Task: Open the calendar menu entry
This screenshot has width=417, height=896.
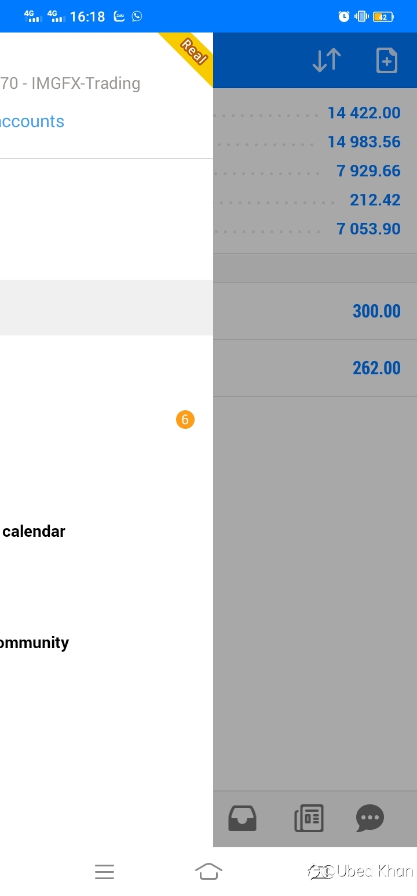Action: pyautogui.click(x=33, y=531)
